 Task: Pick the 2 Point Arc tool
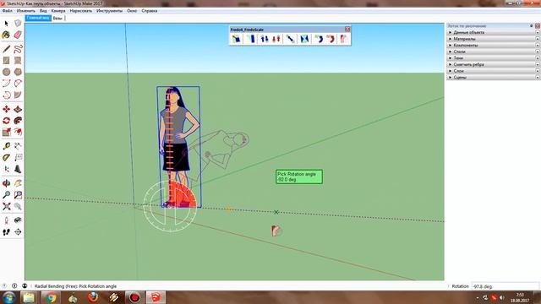pyautogui.click(x=18, y=83)
